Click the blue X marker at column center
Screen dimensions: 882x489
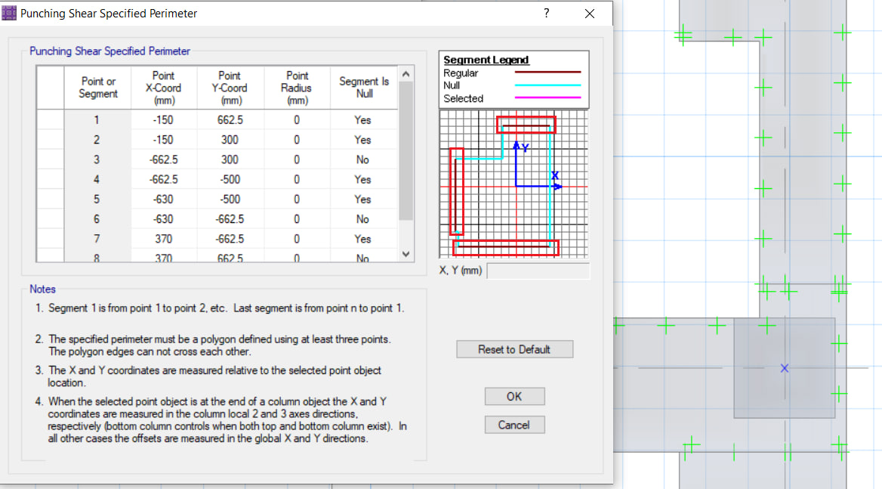(x=784, y=368)
